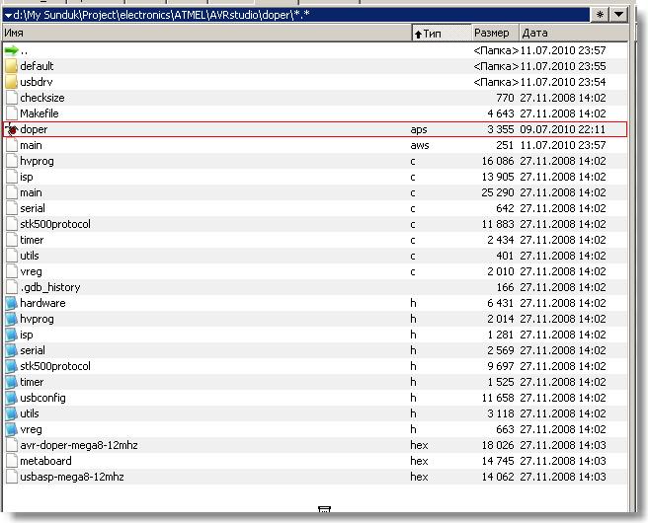Click the hardware header file icon

tap(12, 303)
